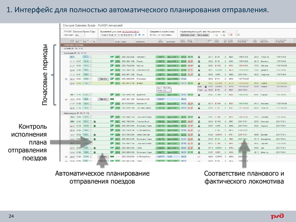Collapse the Александров (Р: 33, П: 13) group
Image resolution: width=296 pixels, height=222 pixels.
tap(178, 113)
